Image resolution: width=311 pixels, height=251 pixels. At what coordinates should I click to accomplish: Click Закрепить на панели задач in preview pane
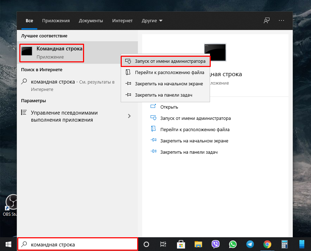tap(189, 152)
